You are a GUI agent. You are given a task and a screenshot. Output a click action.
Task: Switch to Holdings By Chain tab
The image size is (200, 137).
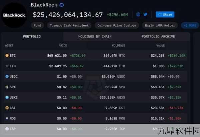pos(95,36)
